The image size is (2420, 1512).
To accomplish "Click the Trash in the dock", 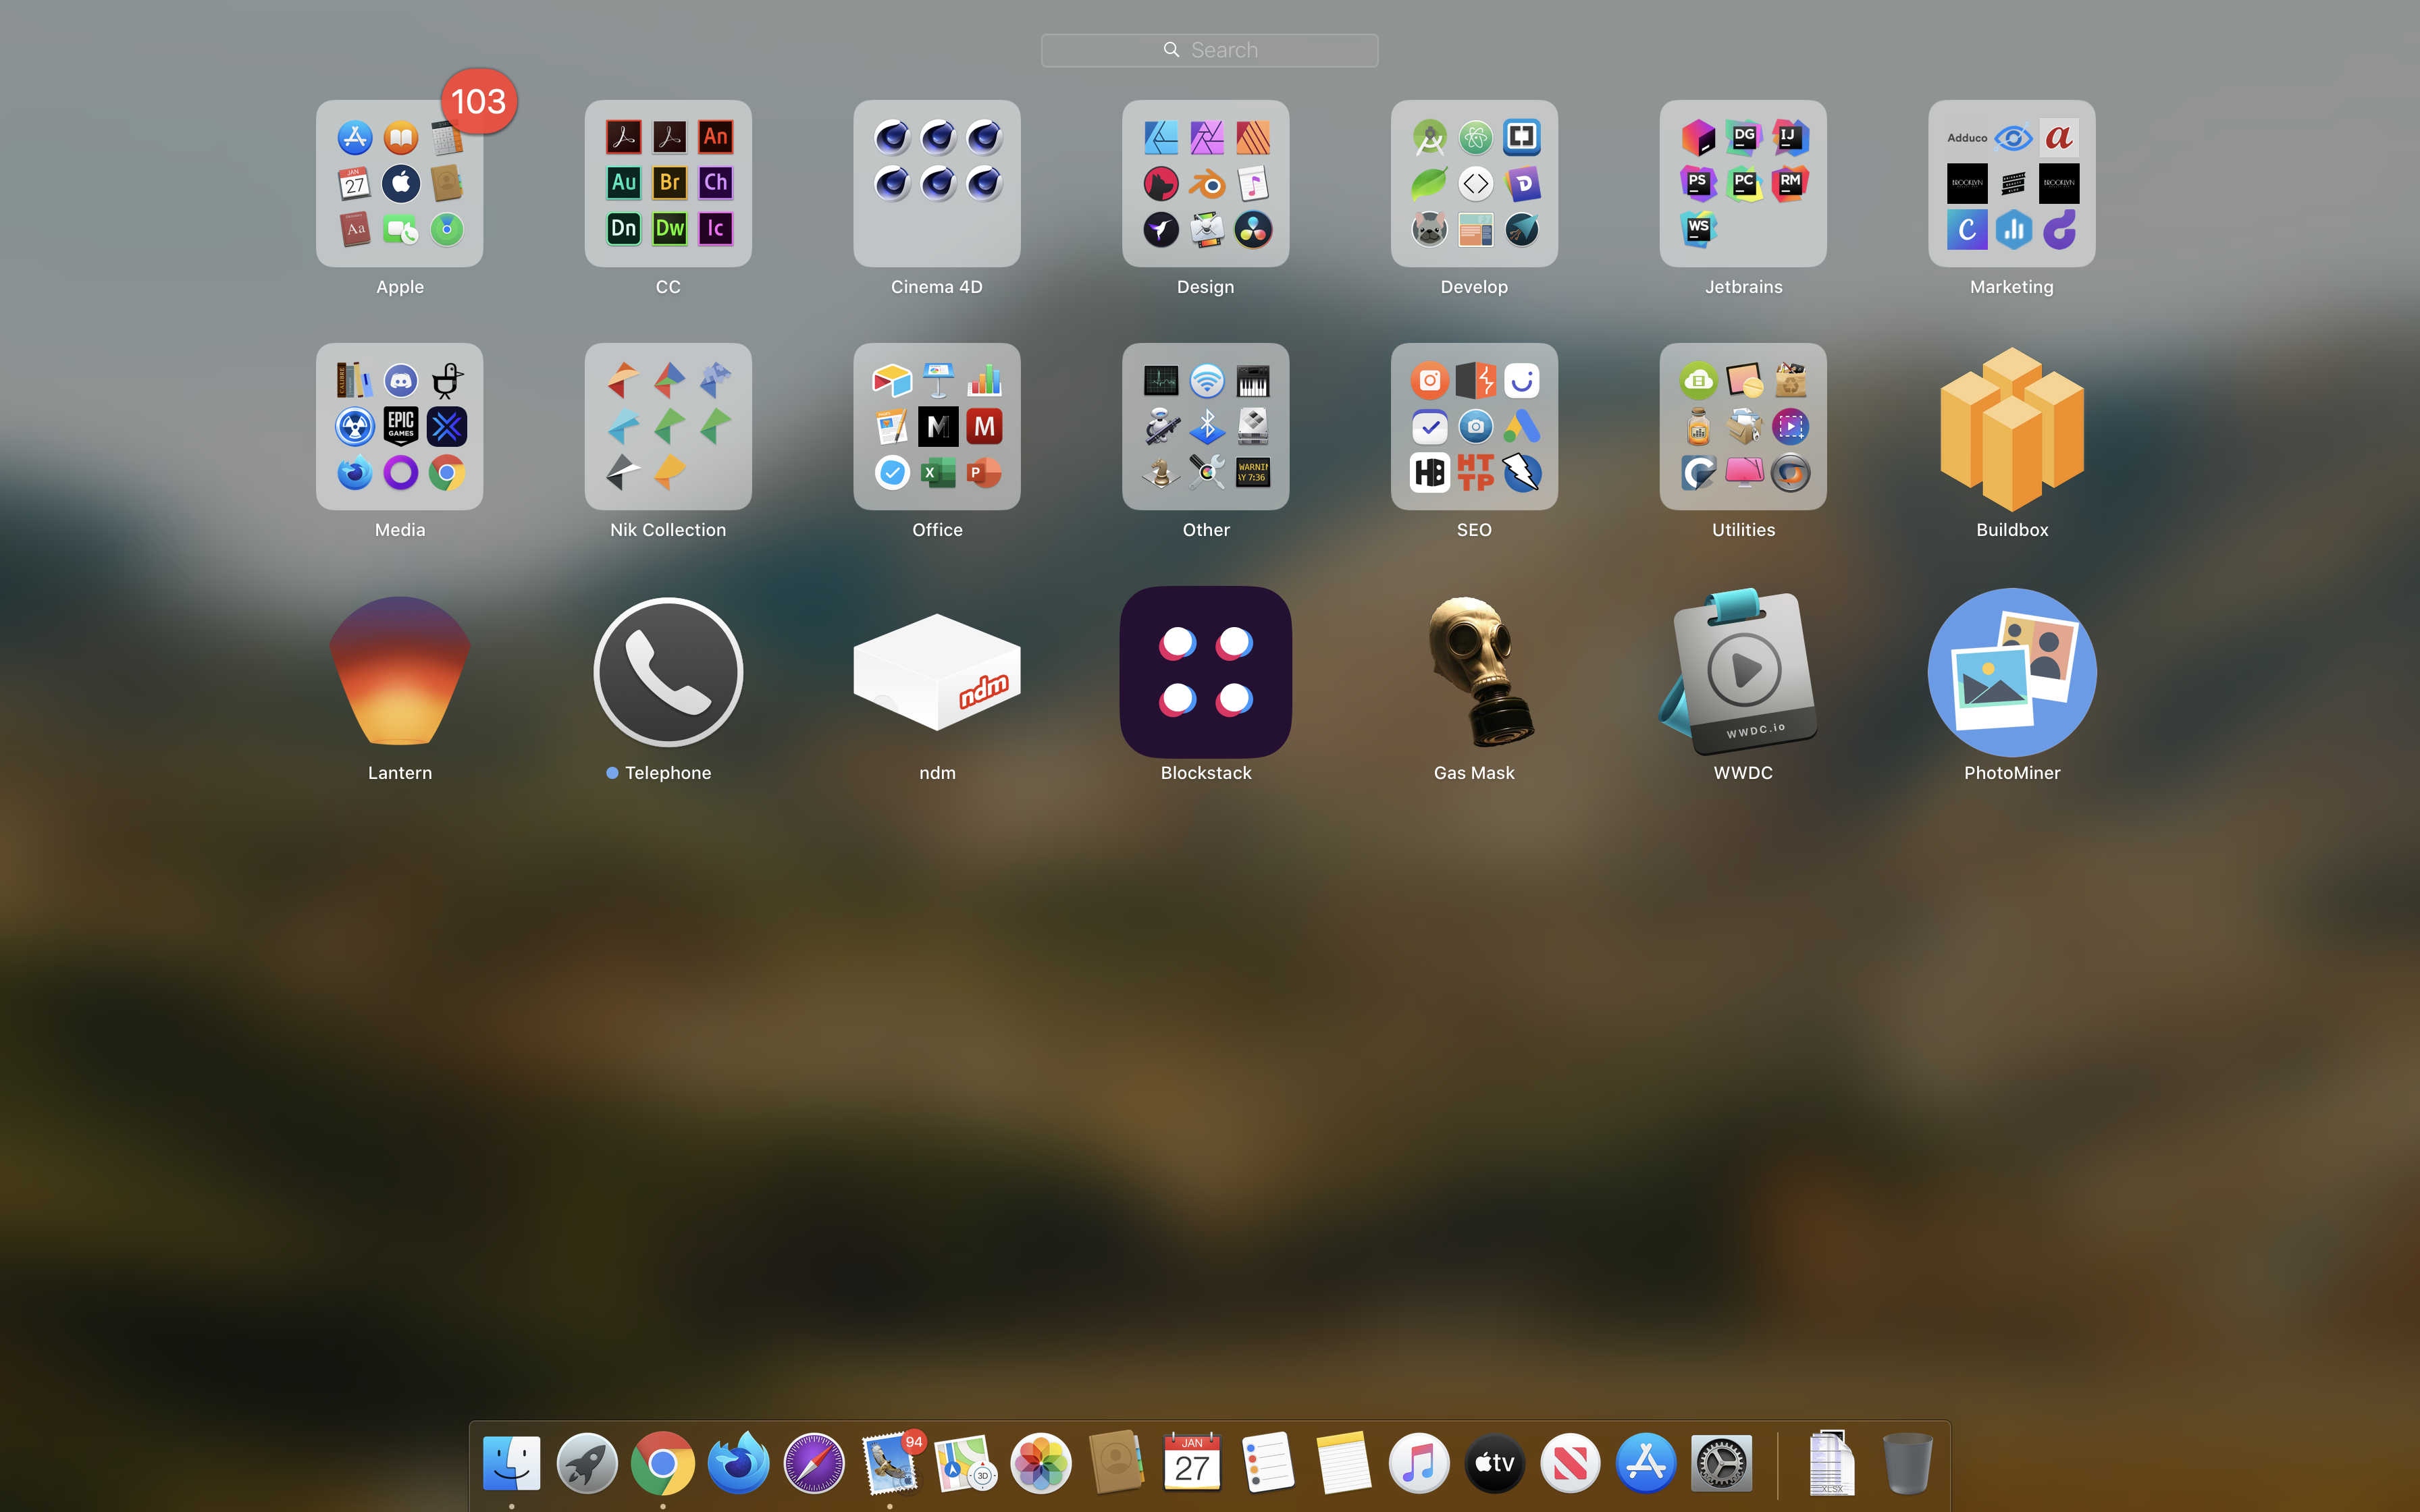I will 1906,1463.
